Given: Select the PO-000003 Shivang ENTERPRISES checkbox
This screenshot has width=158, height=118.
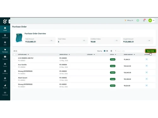Looking at the screenshot, I should point(14,73).
